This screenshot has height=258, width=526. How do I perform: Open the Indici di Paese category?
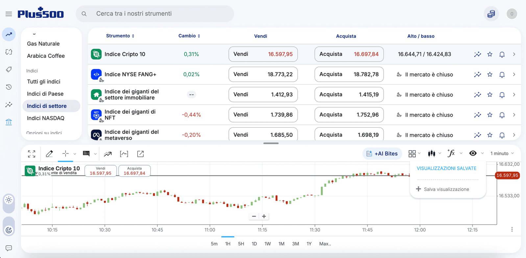(x=45, y=94)
